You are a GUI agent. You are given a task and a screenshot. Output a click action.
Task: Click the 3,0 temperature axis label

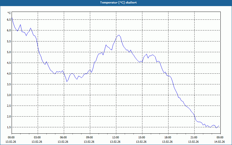9,95
